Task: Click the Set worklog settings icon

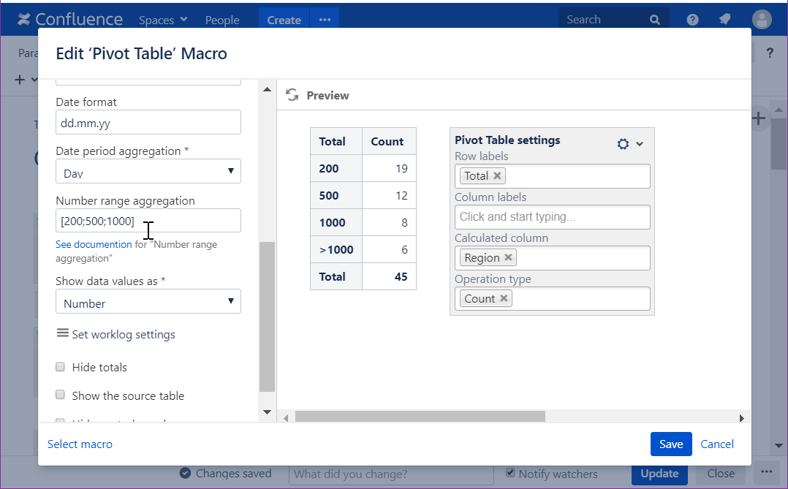Action: coord(63,333)
